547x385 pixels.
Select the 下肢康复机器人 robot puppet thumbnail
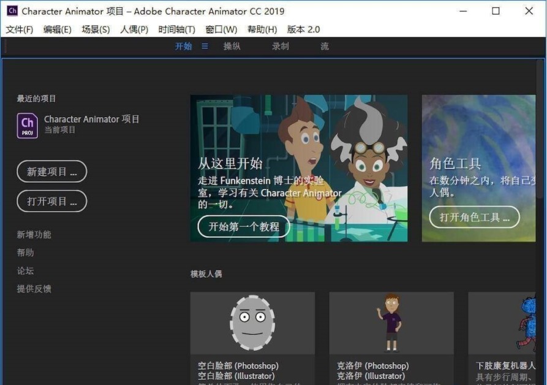click(x=502, y=323)
